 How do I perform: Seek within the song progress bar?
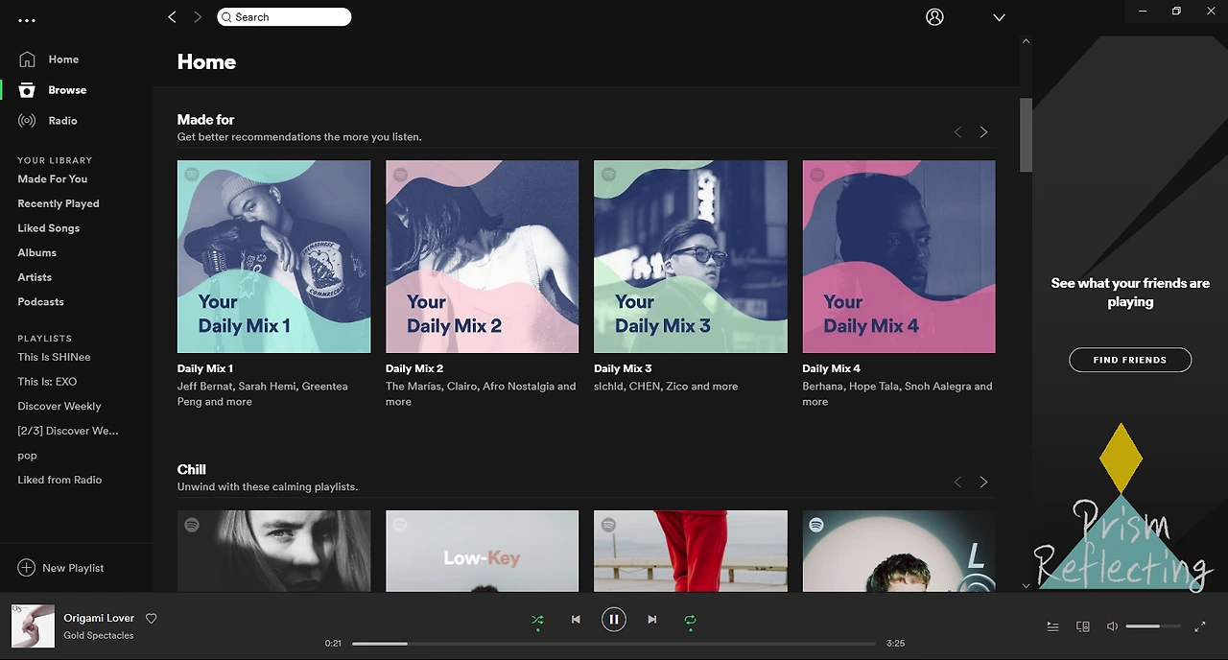[614, 644]
